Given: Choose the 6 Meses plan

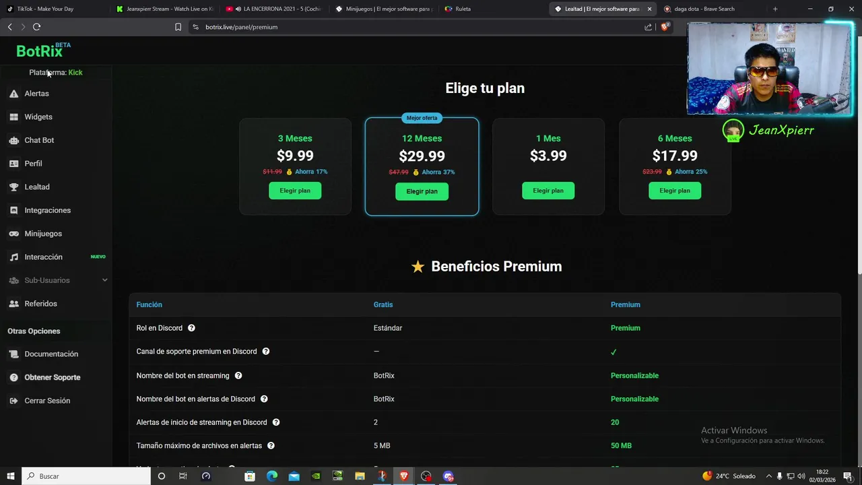Looking at the screenshot, I should click(x=675, y=191).
